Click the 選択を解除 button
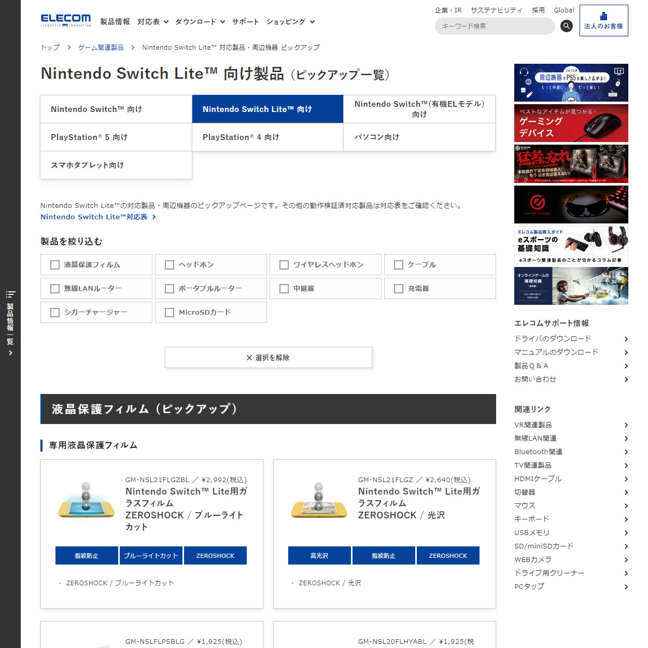The width and height of the screenshot is (648, 648). pos(268,357)
